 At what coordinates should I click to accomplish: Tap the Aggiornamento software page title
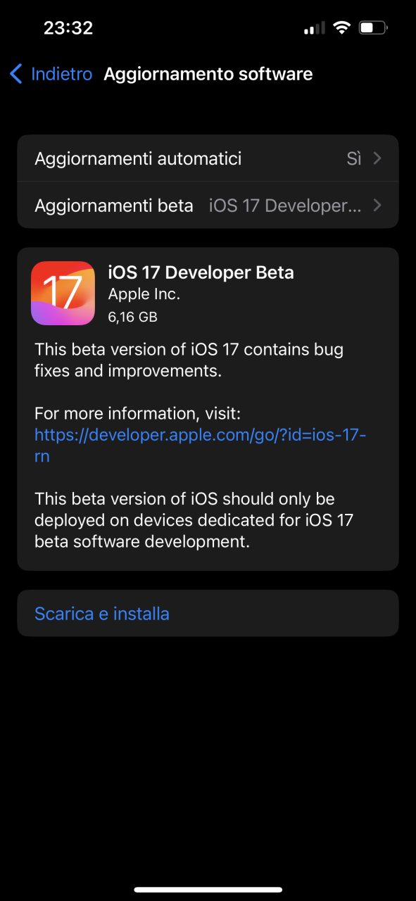coord(208,74)
